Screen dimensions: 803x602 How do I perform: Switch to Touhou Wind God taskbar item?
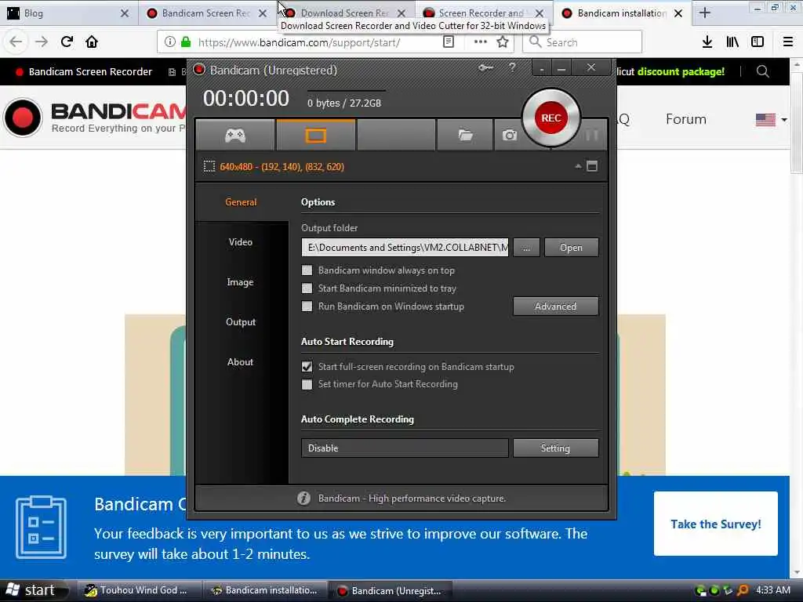(140, 590)
